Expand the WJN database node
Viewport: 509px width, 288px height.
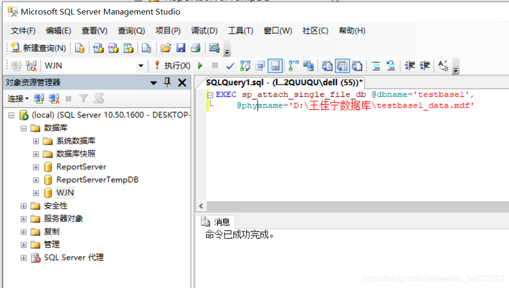point(36,193)
